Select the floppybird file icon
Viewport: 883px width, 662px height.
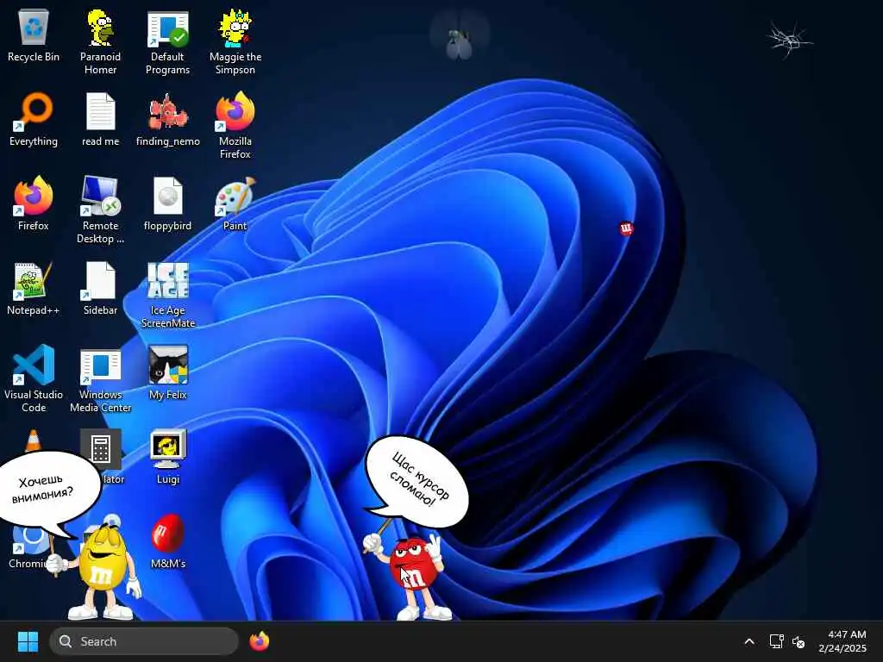168,203
